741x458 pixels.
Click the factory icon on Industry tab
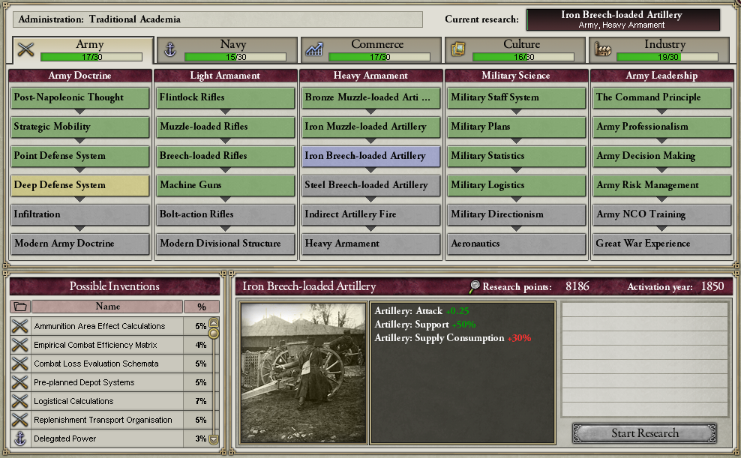pyautogui.click(x=602, y=49)
